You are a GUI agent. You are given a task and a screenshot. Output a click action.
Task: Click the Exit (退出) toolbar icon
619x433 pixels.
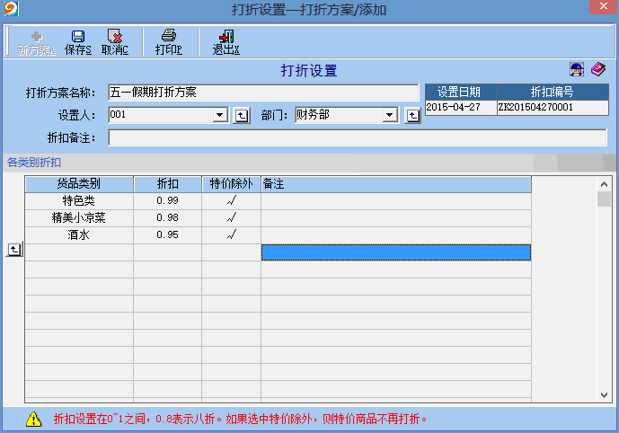(x=225, y=42)
